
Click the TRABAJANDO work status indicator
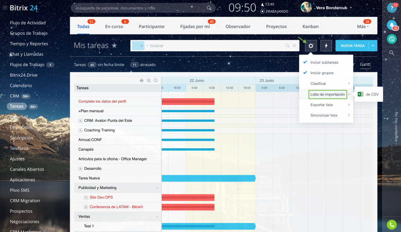click(x=274, y=11)
